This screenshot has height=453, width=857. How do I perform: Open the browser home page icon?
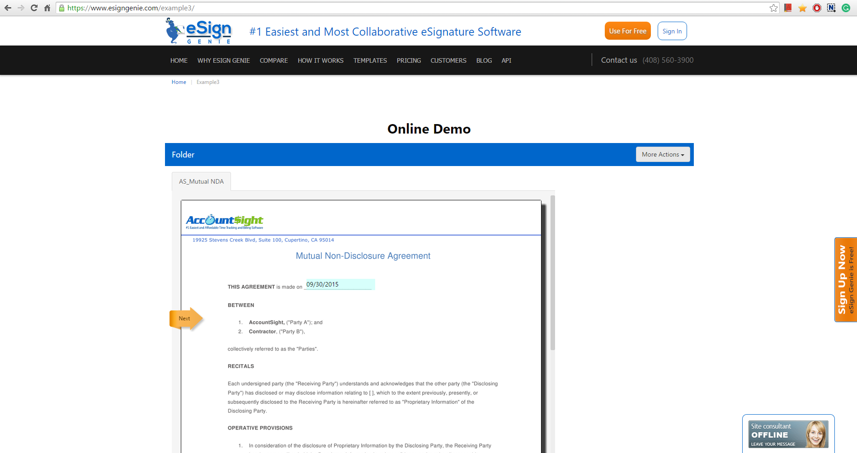coord(47,8)
